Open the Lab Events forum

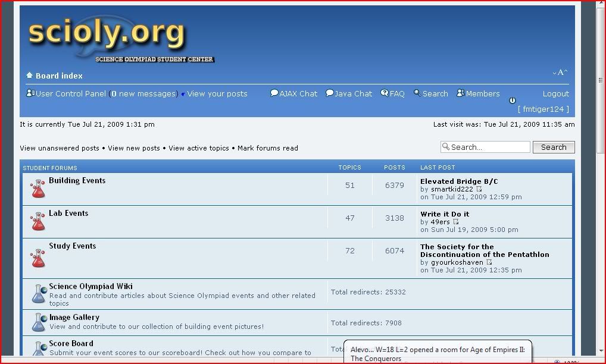(68, 213)
